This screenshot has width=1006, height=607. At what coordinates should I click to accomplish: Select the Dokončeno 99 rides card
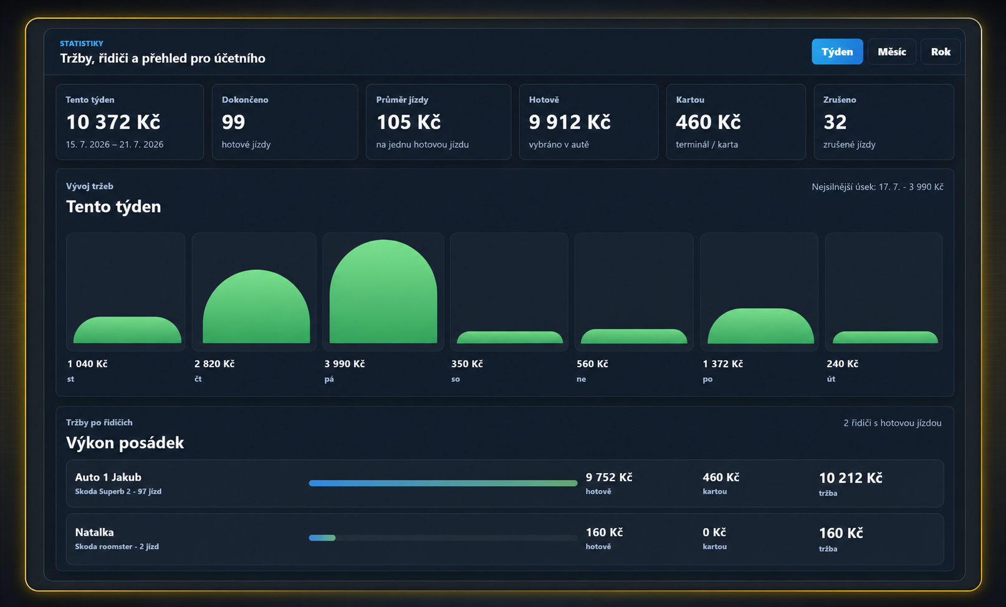point(285,122)
